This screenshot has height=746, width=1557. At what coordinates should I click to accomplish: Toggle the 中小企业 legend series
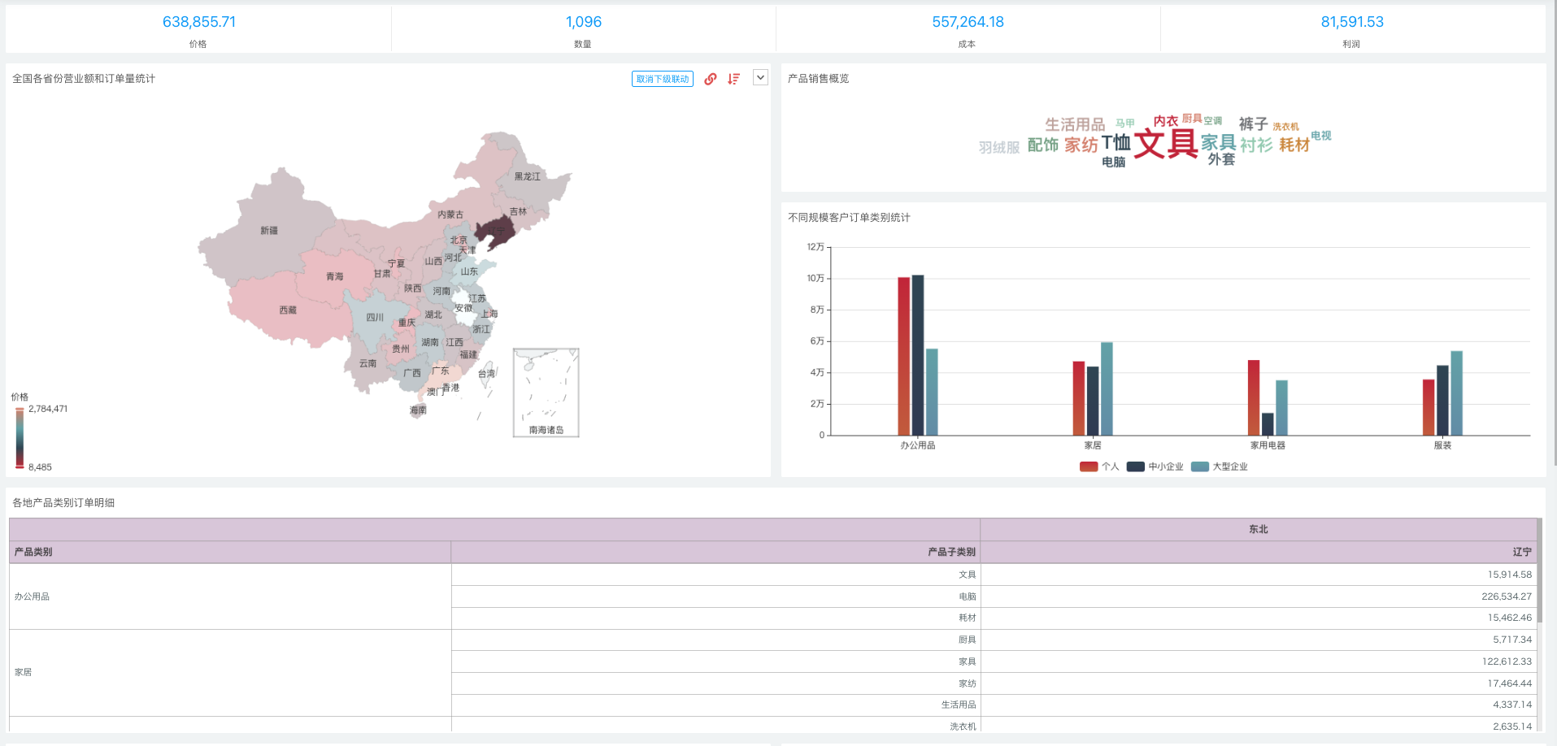click(1155, 466)
